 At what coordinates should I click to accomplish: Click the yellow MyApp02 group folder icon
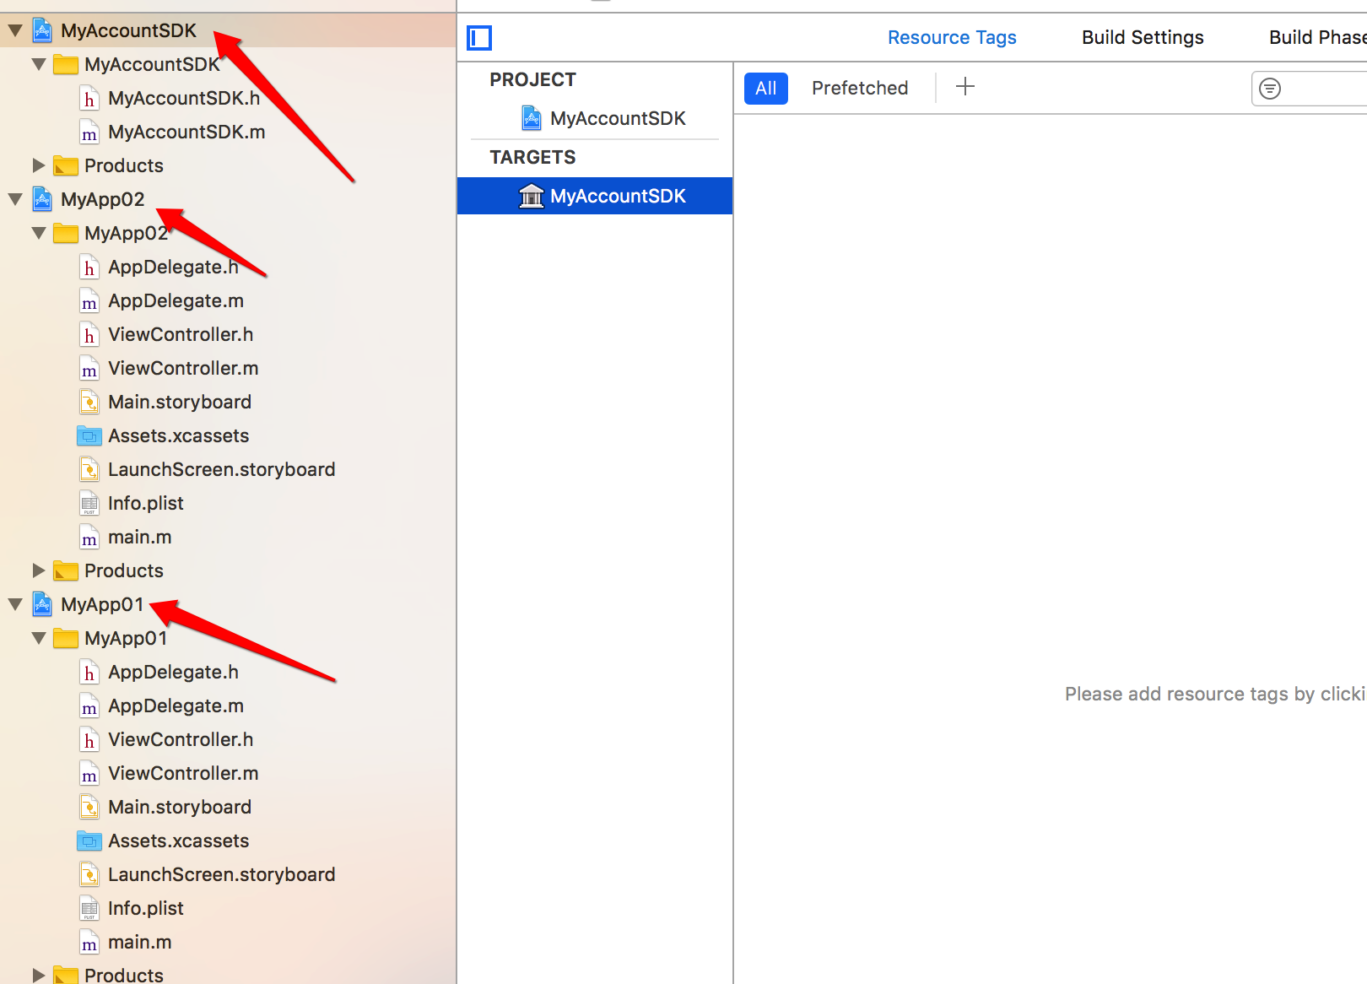(x=66, y=234)
